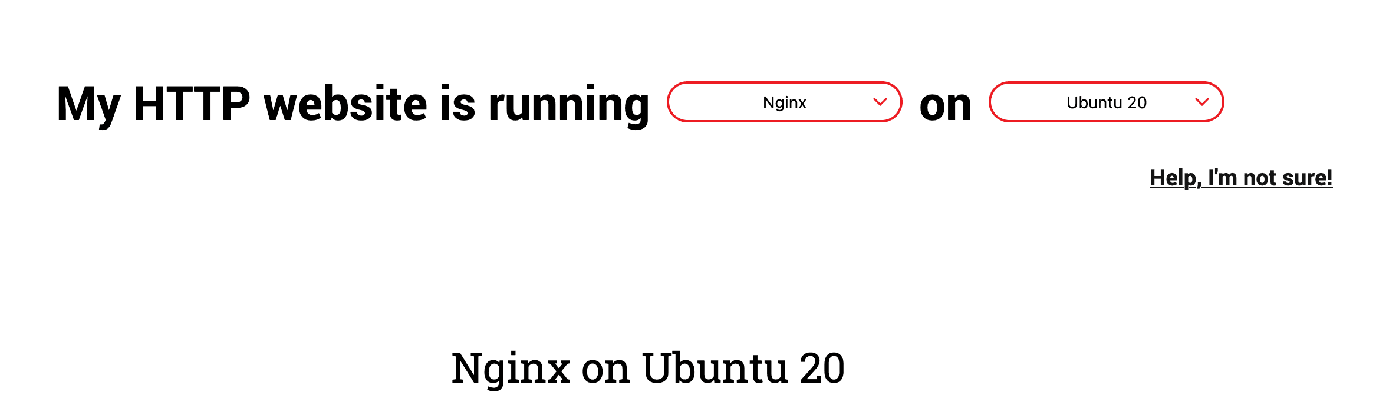The height and width of the screenshot is (405, 1376).
Task: Click "not sure!" part of help link
Action: [1288, 178]
